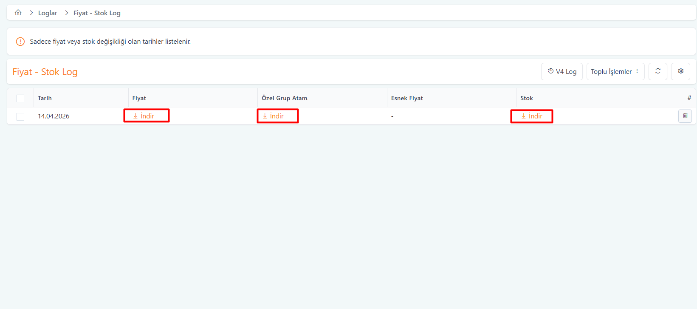This screenshot has width=697, height=309.
Task: Go to Loglar in the breadcrumb
Action: coord(48,13)
